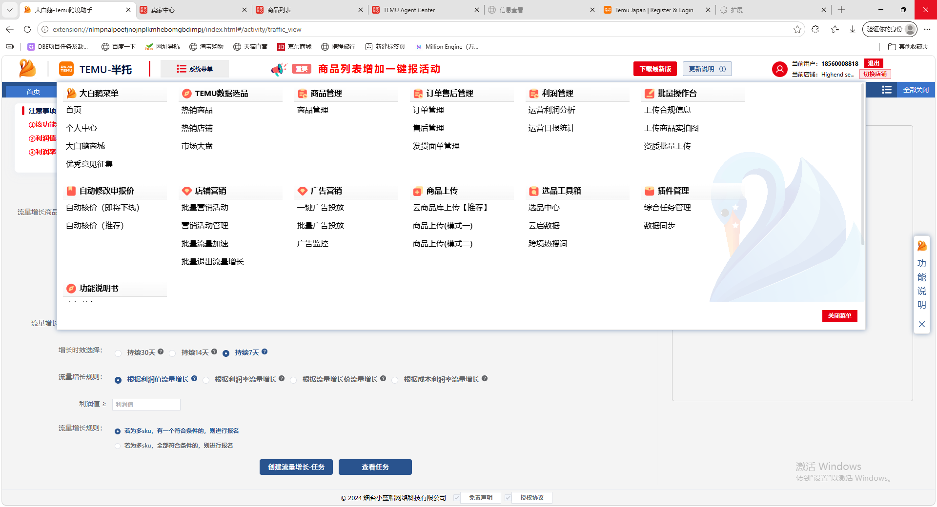937x507 pixels.
Task: Open 云商品库上传【推荐】 menu entry
Action: 452,208
